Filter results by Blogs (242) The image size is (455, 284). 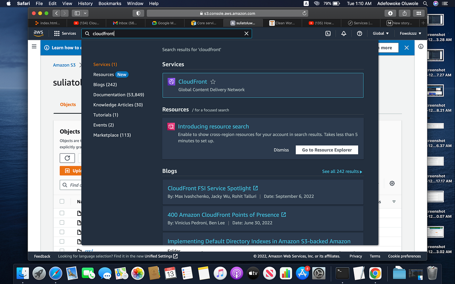(105, 84)
